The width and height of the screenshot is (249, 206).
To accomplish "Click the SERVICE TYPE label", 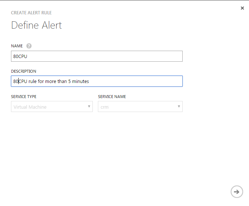I will pyautogui.click(x=23, y=97).
